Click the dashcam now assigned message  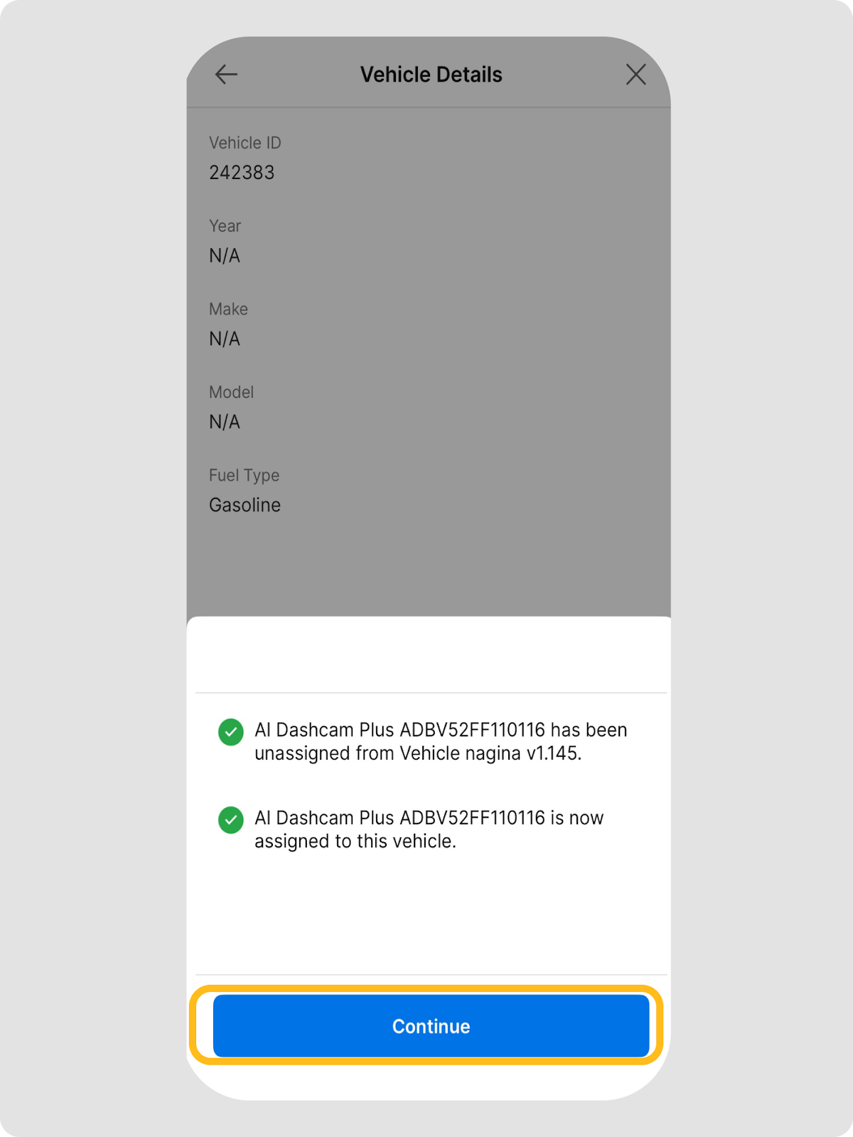point(429,829)
